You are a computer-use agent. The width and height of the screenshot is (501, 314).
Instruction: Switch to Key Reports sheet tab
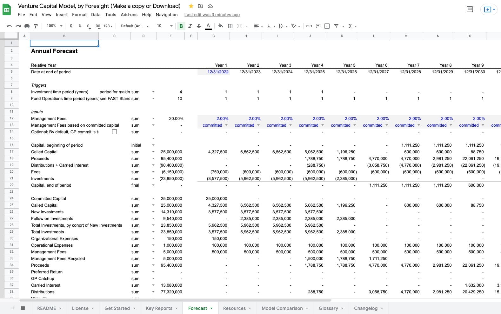[x=159, y=308]
